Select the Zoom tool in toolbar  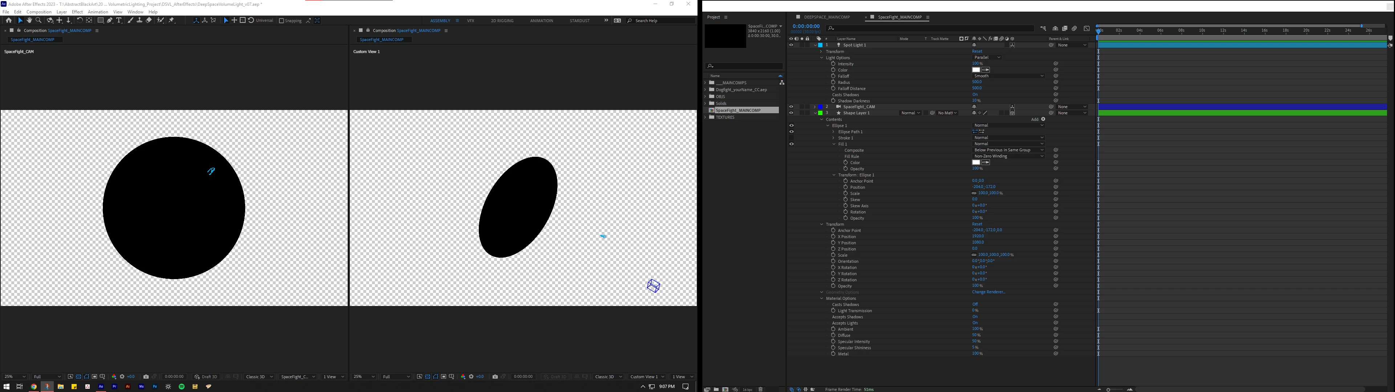[x=39, y=21]
